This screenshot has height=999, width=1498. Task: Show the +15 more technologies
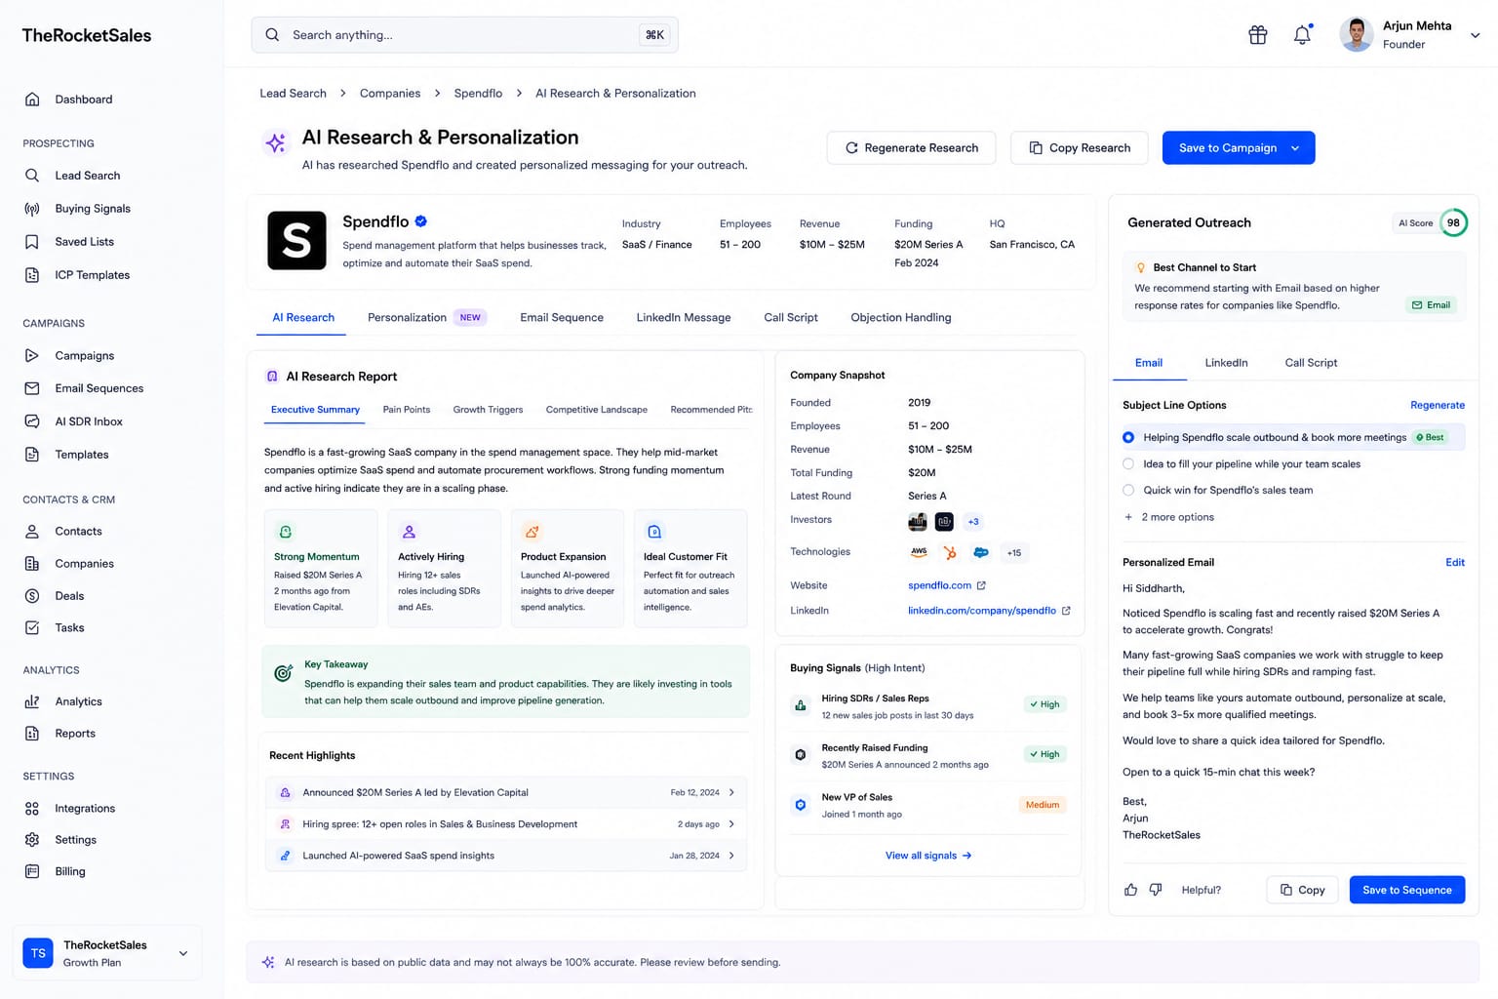click(x=1014, y=553)
